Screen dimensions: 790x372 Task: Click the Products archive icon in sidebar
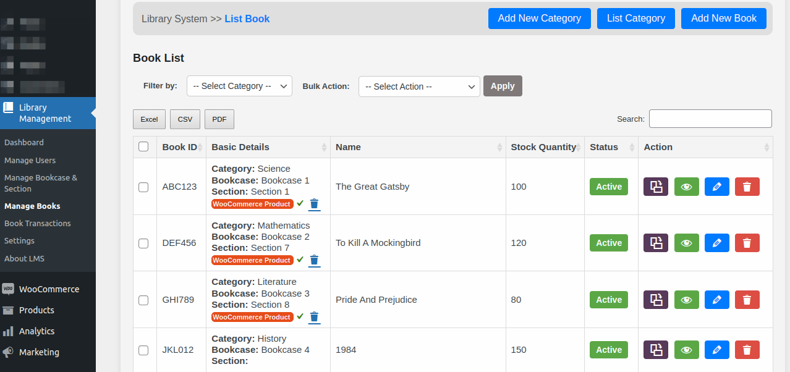[8, 310]
